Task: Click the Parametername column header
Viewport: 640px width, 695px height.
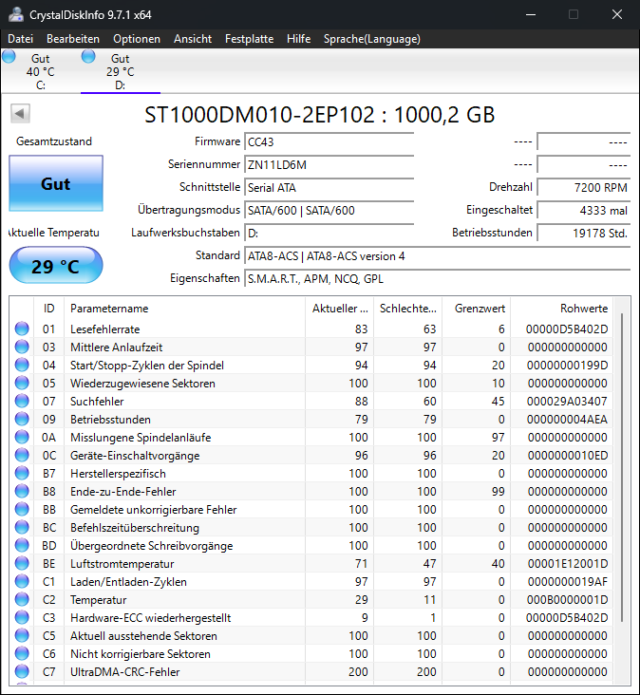Action: pos(184,309)
